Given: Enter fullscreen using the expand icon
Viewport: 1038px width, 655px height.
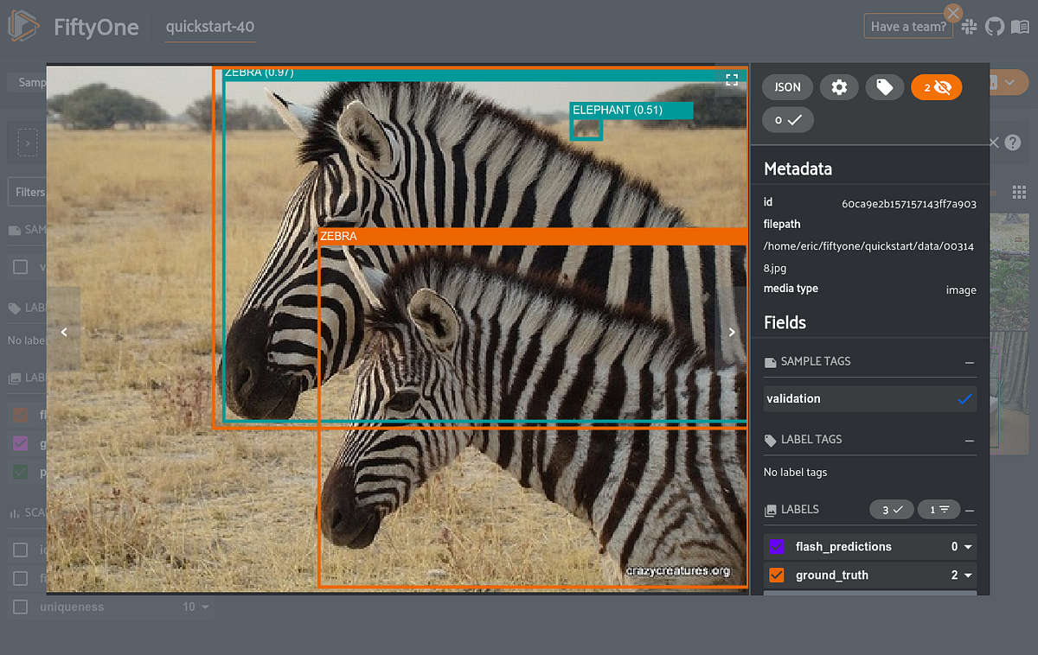Looking at the screenshot, I should [732, 79].
